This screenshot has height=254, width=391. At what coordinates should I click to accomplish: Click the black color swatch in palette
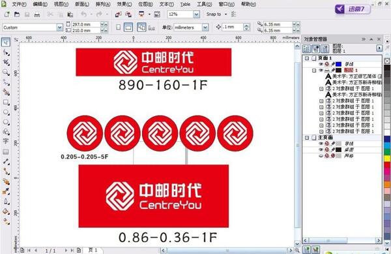[387, 68]
